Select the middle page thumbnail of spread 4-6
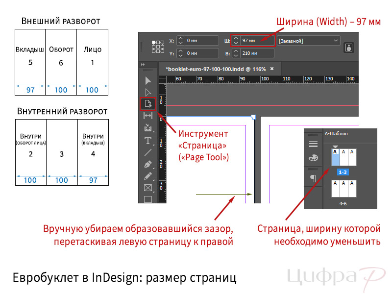 [344, 189]
